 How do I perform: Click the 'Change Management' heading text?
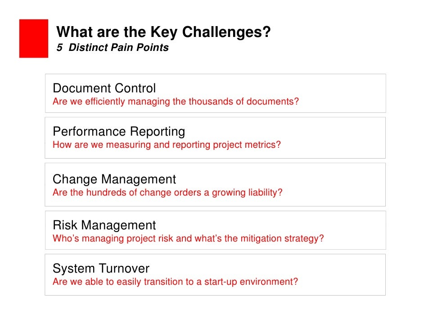[114, 179]
